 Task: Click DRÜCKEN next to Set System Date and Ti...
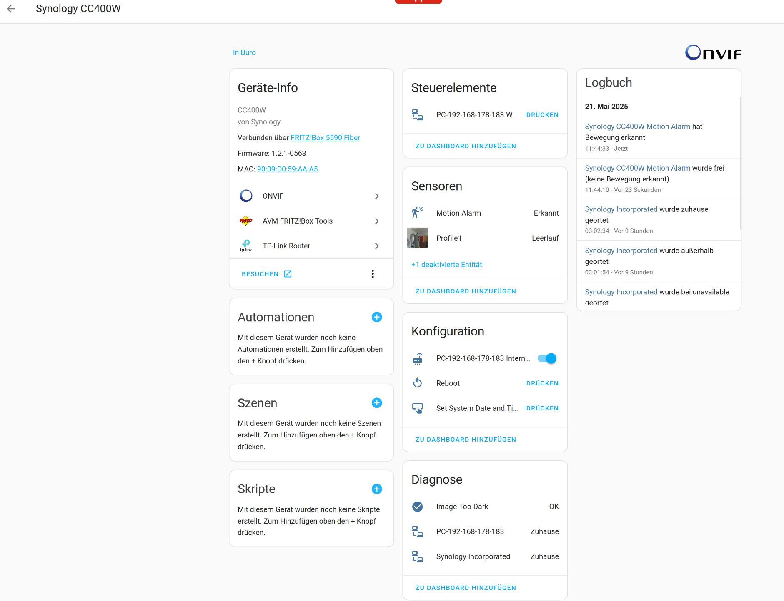pyautogui.click(x=542, y=408)
